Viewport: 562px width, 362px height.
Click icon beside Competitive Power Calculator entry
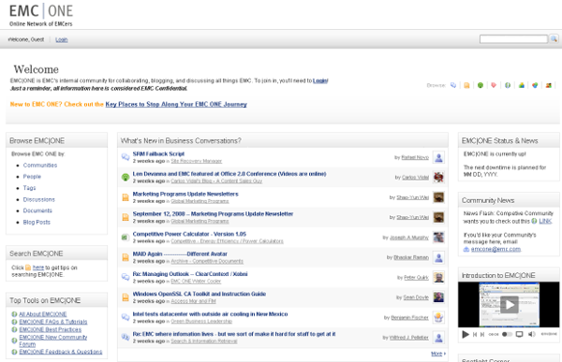point(126,237)
